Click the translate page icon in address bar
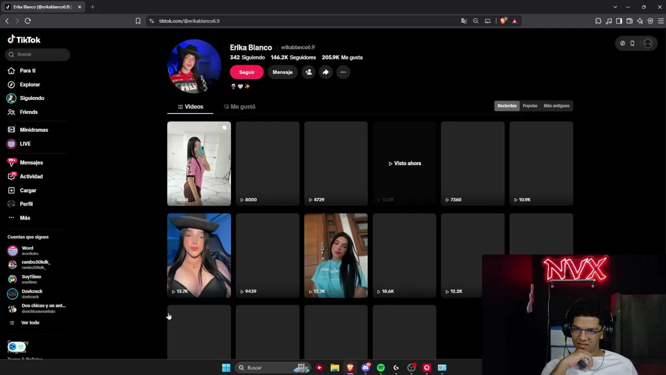 [464, 21]
